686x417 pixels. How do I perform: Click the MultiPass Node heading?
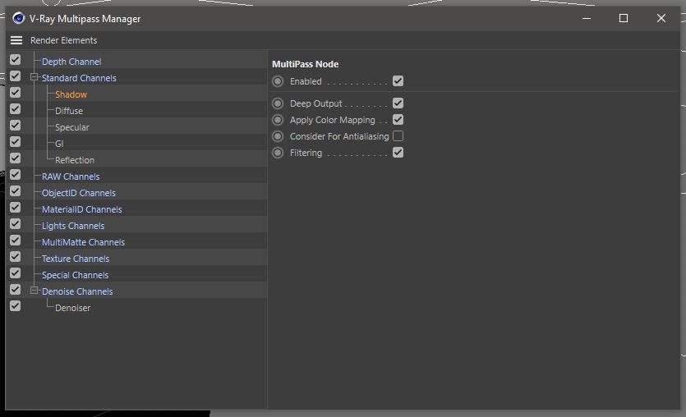tap(306, 64)
